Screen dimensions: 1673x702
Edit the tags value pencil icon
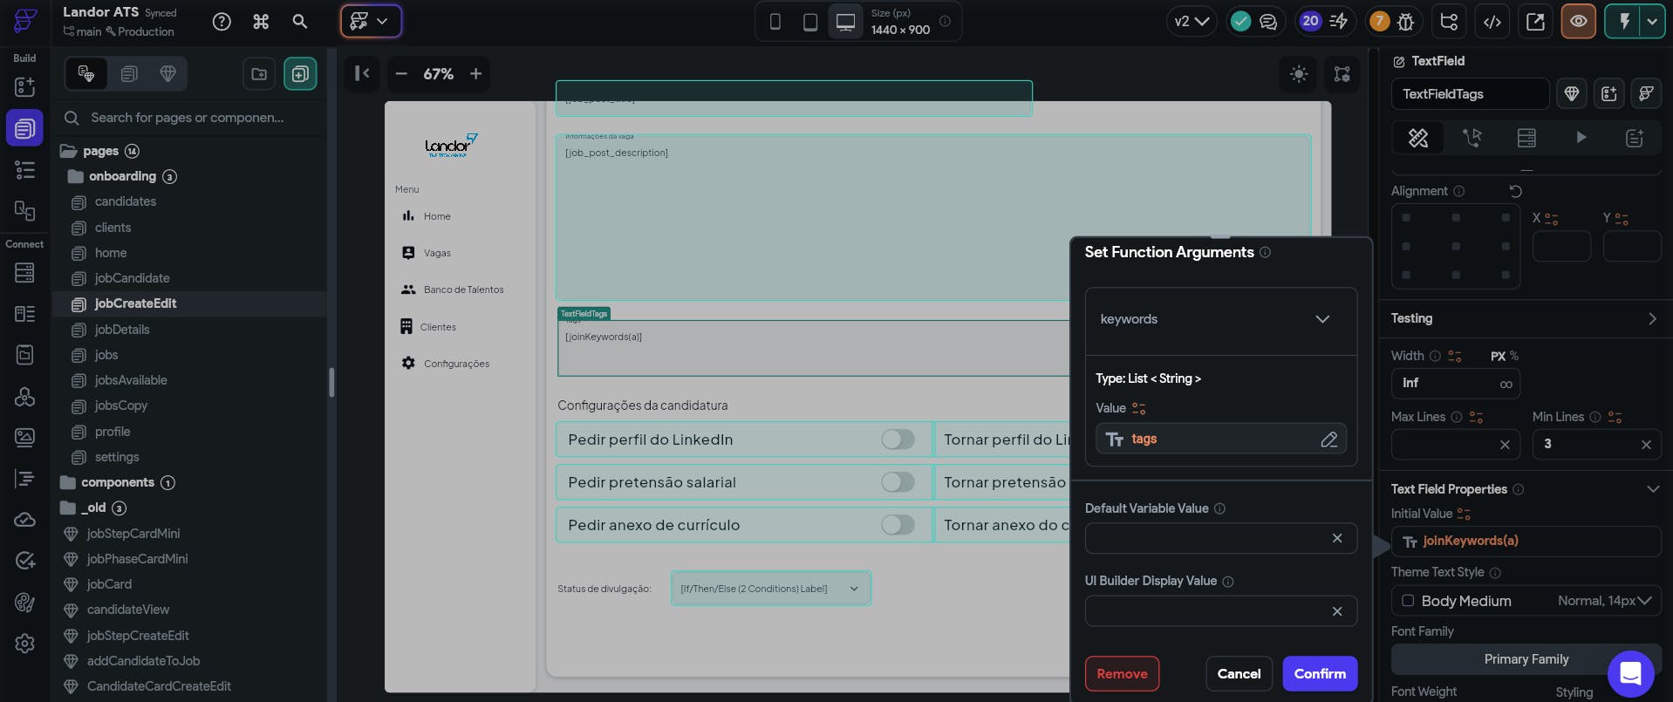click(x=1328, y=440)
